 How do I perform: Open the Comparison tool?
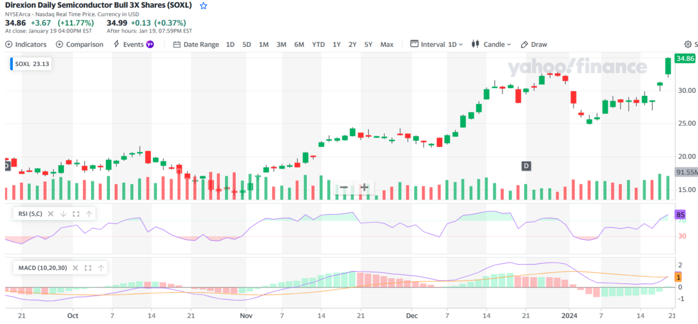(80, 44)
